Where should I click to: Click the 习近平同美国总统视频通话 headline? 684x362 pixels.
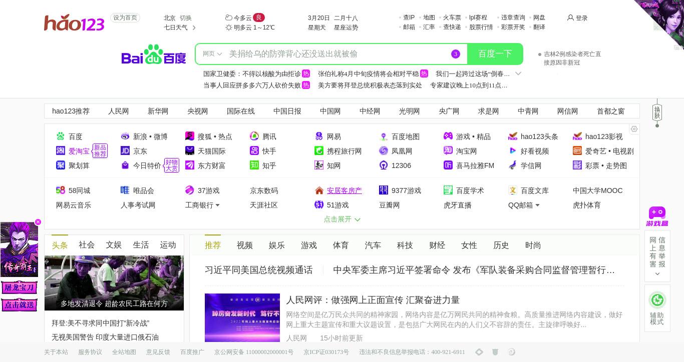pyautogui.click(x=259, y=270)
